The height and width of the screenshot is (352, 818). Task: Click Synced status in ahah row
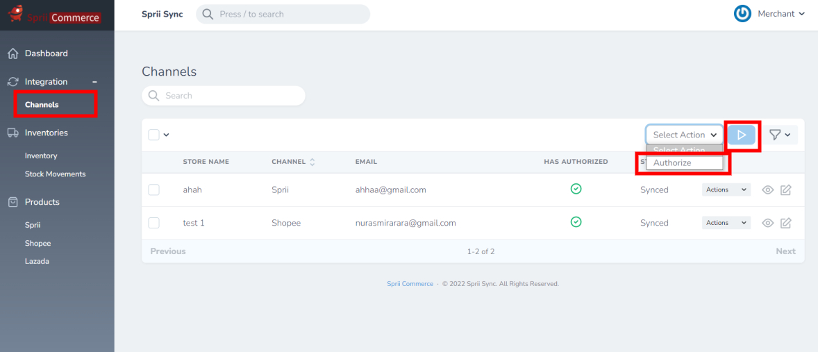click(654, 190)
